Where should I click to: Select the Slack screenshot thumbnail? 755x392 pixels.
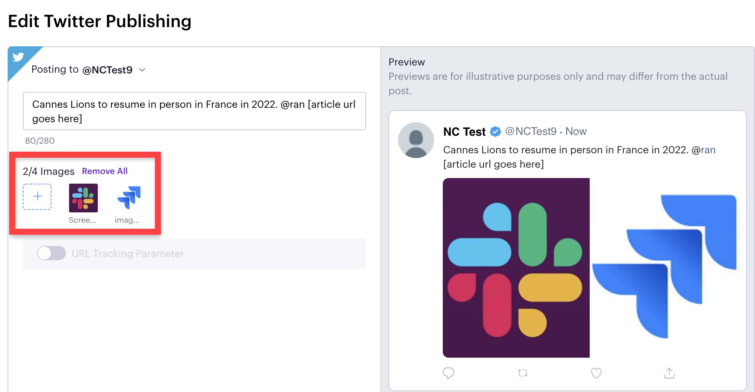pos(83,198)
